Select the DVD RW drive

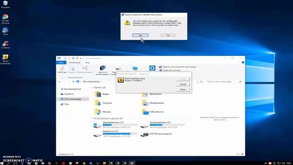(157, 134)
